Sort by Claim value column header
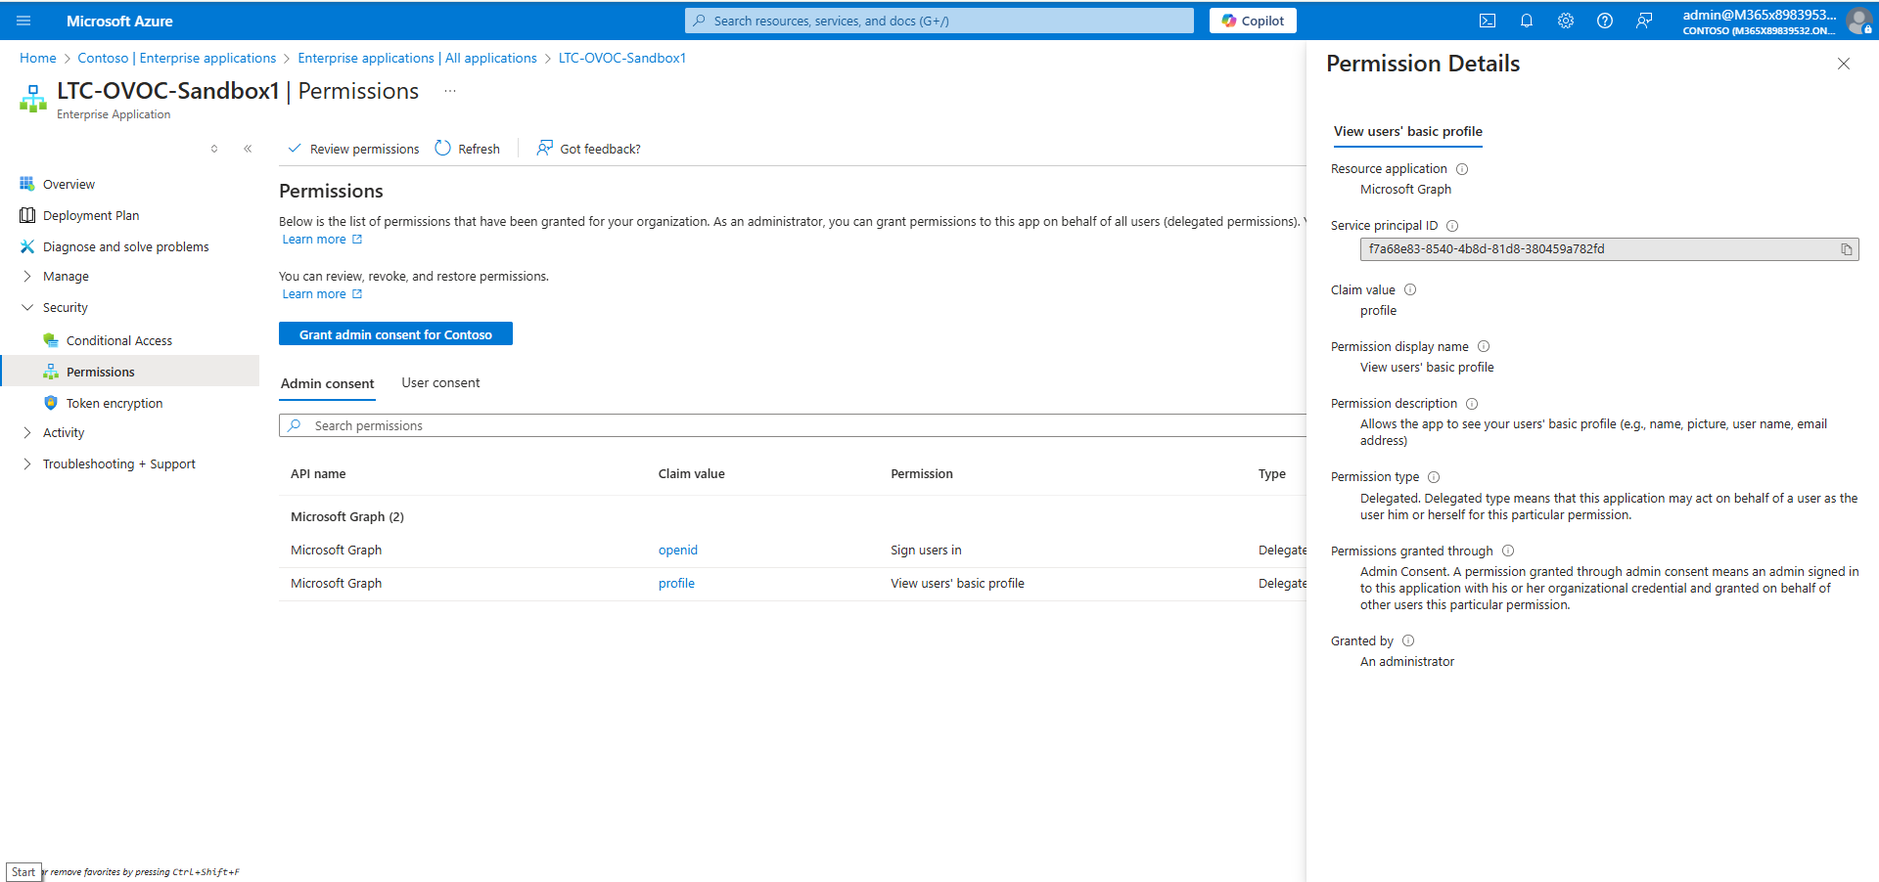 pyautogui.click(x=691, y=474)
